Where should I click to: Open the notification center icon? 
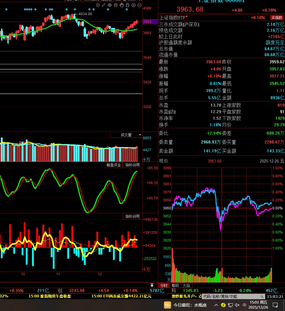pos(275,305)
